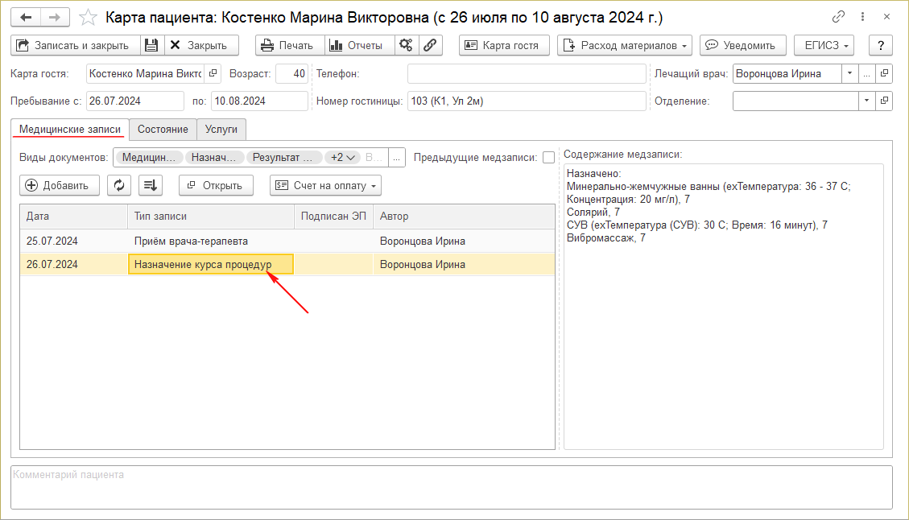Open help with the question mark button

coord(881,45)
